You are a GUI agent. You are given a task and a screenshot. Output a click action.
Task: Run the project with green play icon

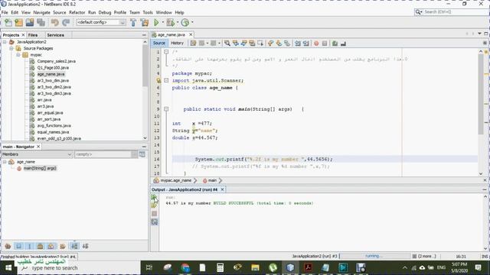point(156,22)
